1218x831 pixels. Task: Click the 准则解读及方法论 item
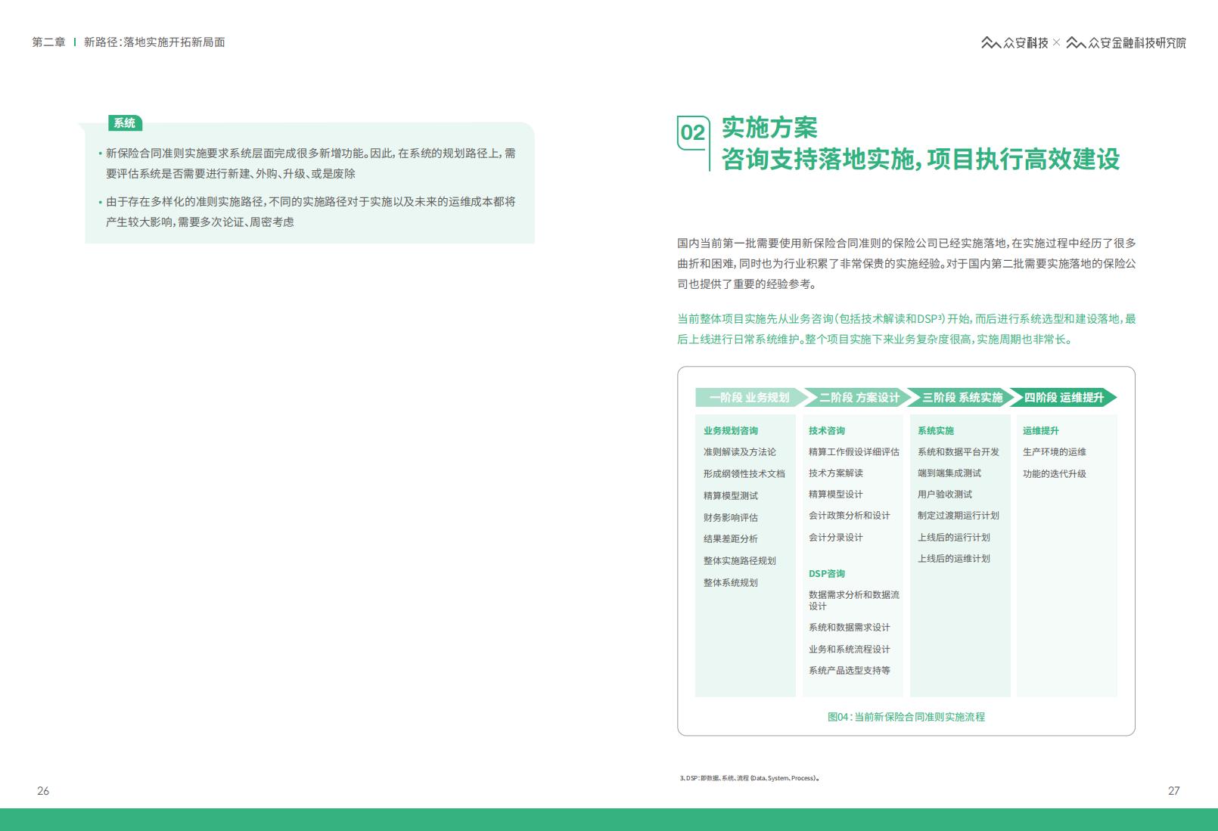click(x=740, y=452)
